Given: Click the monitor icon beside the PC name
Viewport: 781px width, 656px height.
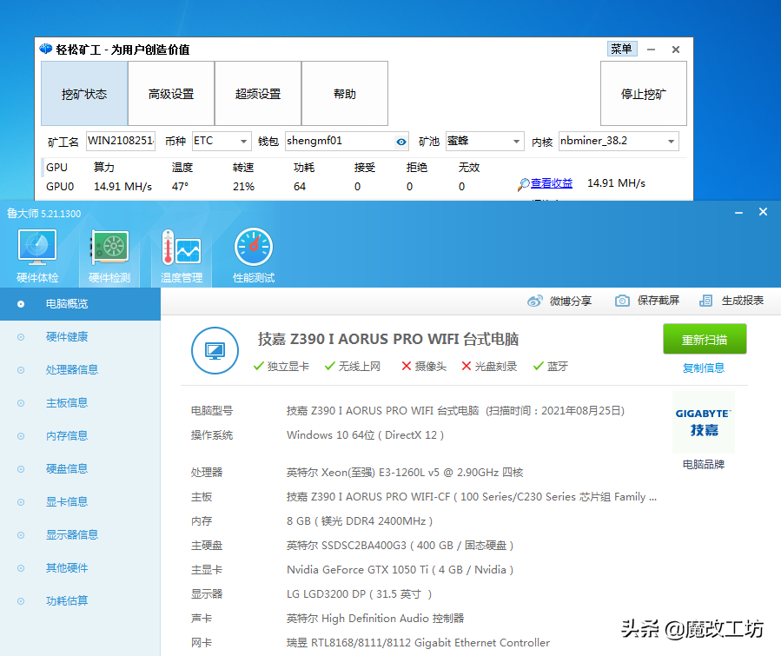Looking at the screenshot, I should (x=215, y=351).
